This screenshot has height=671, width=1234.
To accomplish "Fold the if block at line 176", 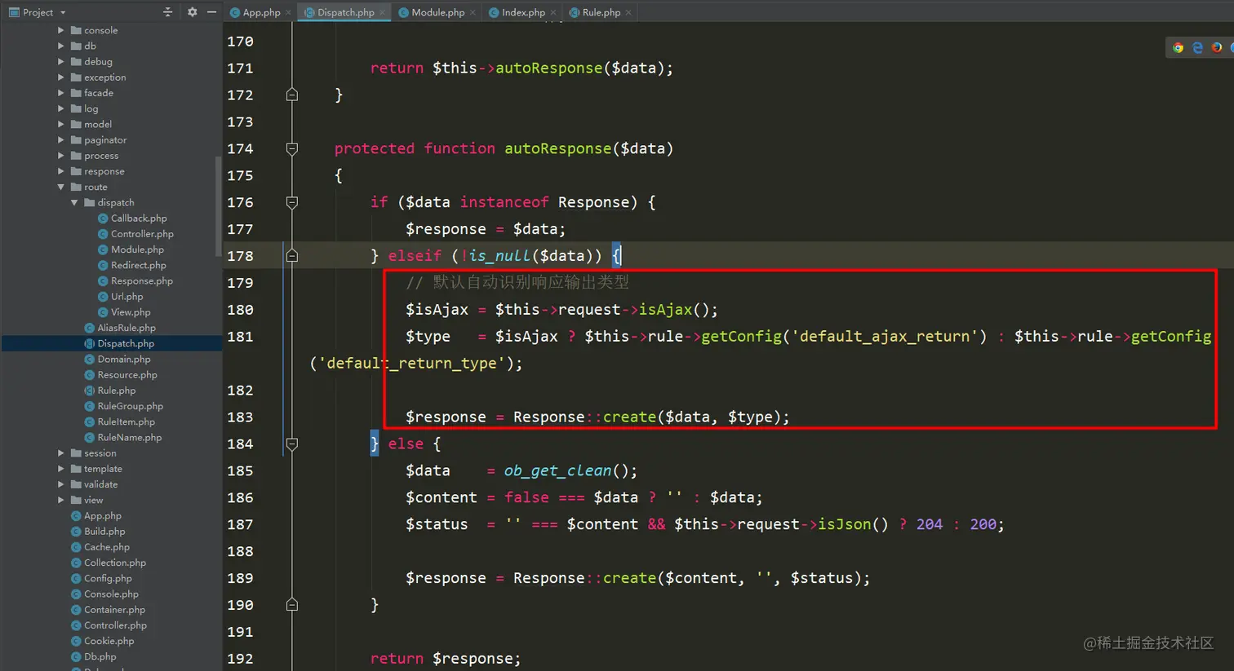I will click(291, 202).
